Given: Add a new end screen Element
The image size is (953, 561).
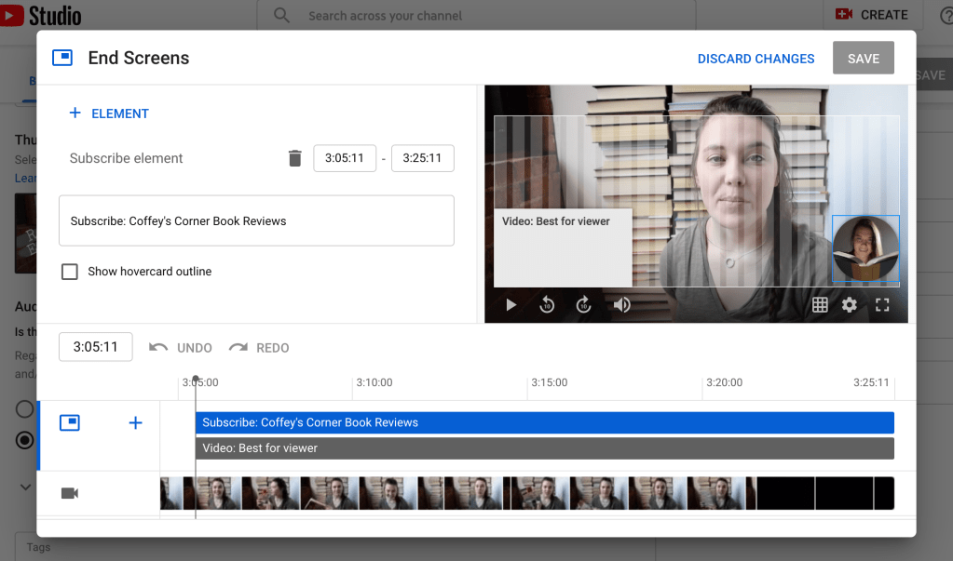Looking at the screenshot, I should tap(109, 114).
